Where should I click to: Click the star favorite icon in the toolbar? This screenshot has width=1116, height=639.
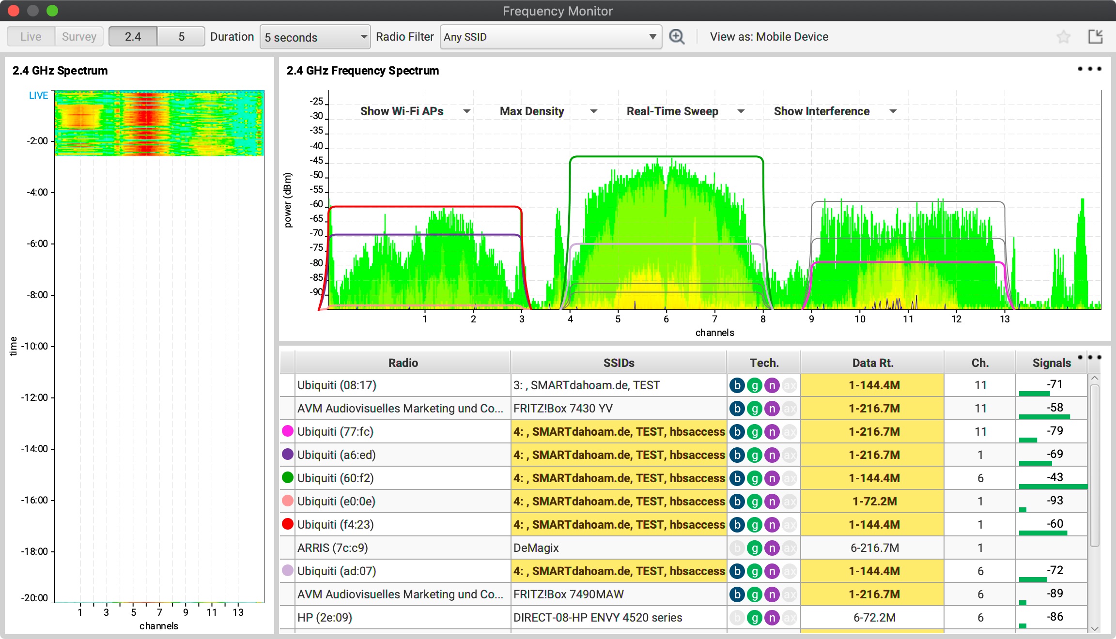[x=1064, y=36]
